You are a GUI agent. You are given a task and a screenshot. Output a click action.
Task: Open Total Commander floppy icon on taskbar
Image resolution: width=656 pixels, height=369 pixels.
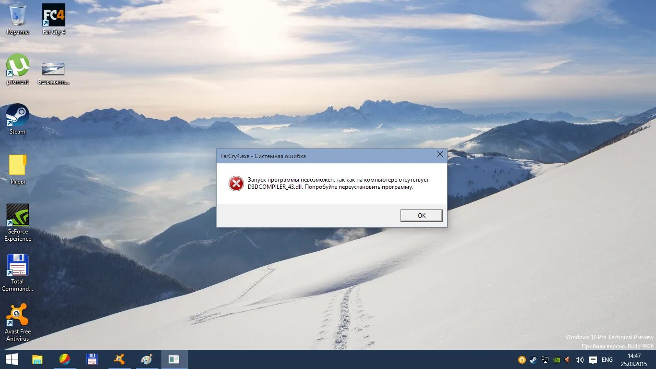(x=92, y=359)
